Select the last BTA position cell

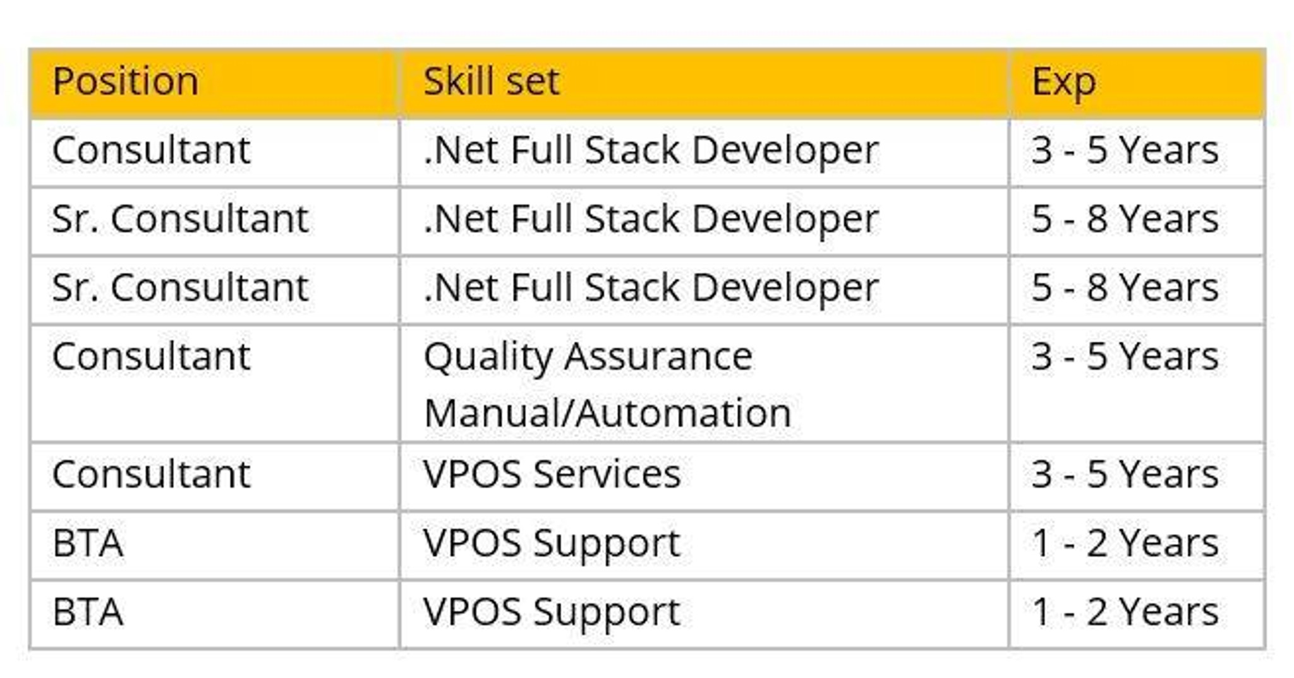point(88,612)
